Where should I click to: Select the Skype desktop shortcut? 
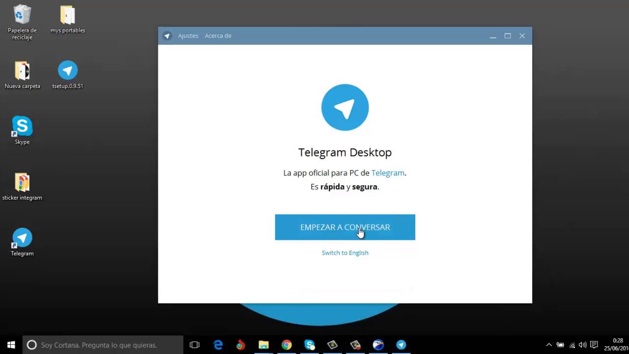point(22,131)
